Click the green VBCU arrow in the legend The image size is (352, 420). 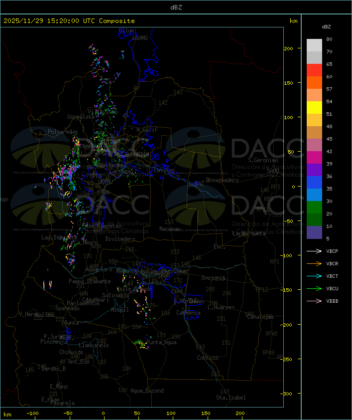click(314, 288)
